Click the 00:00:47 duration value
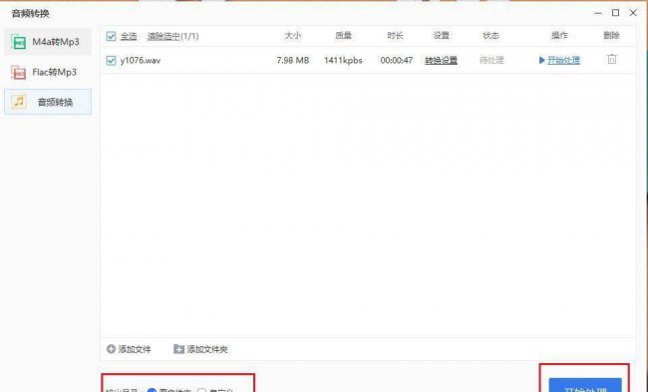Image resolution: width=648 pixels, height=392 pixels. click(397, 61)
